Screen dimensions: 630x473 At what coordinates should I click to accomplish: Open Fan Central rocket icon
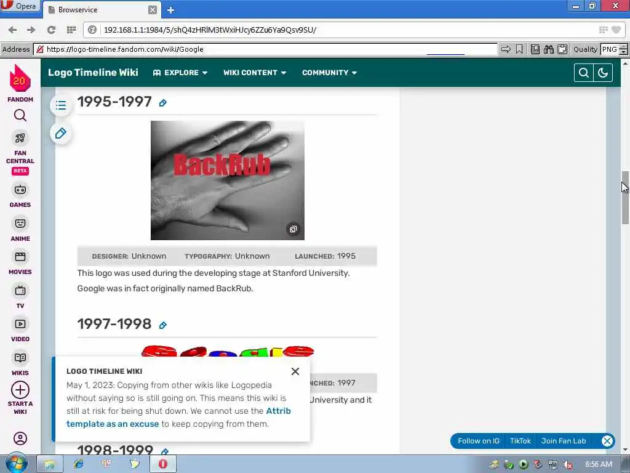(x=20, y=139)
